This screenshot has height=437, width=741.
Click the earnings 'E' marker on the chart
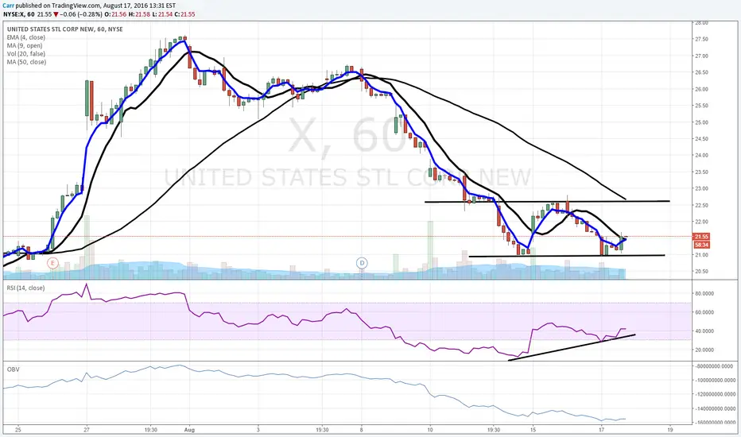(52, 263)
